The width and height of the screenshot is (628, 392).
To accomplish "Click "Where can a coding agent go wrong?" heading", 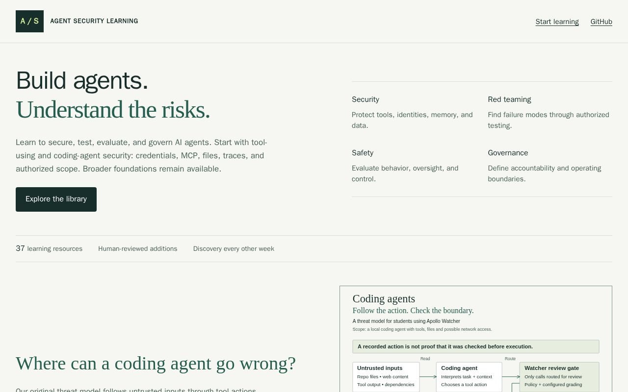I will (x=156, y=364).
